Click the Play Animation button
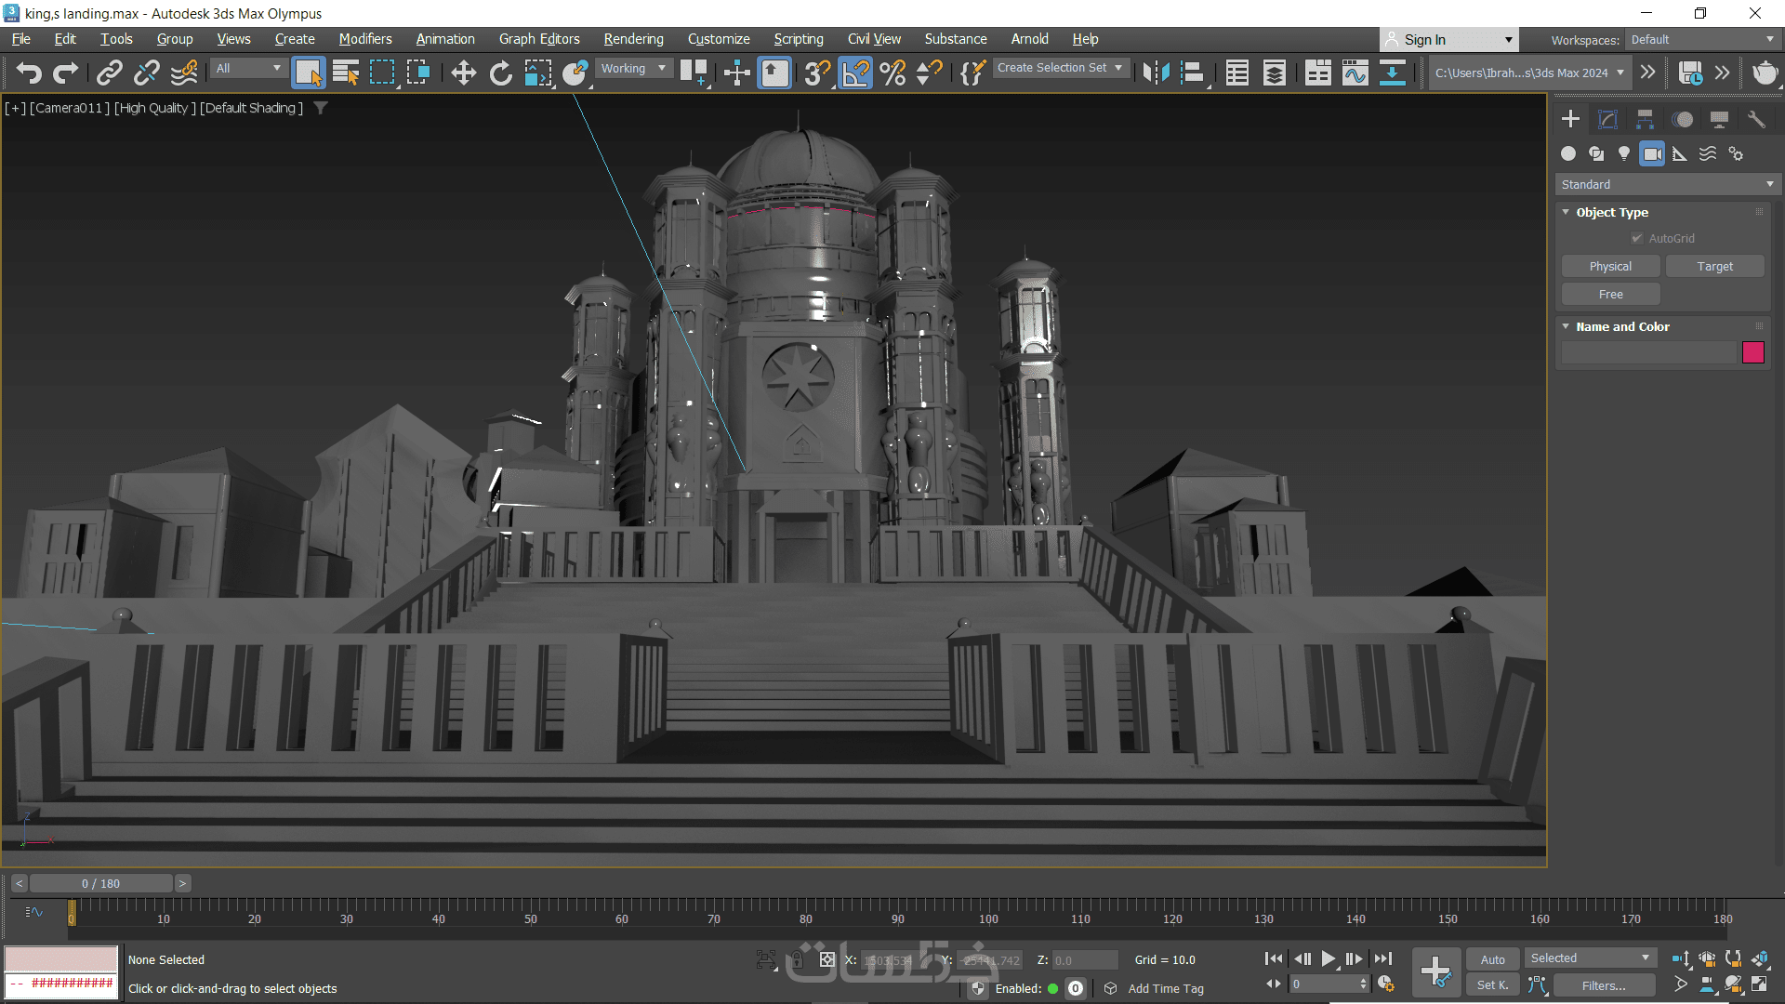Screen dimensions: 1785x1004 tap(1328, 958)
